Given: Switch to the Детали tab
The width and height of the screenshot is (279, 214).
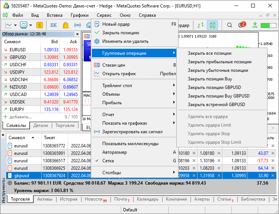Looking at the screenshot, I should pyautogui.click(x=41, y=125).
